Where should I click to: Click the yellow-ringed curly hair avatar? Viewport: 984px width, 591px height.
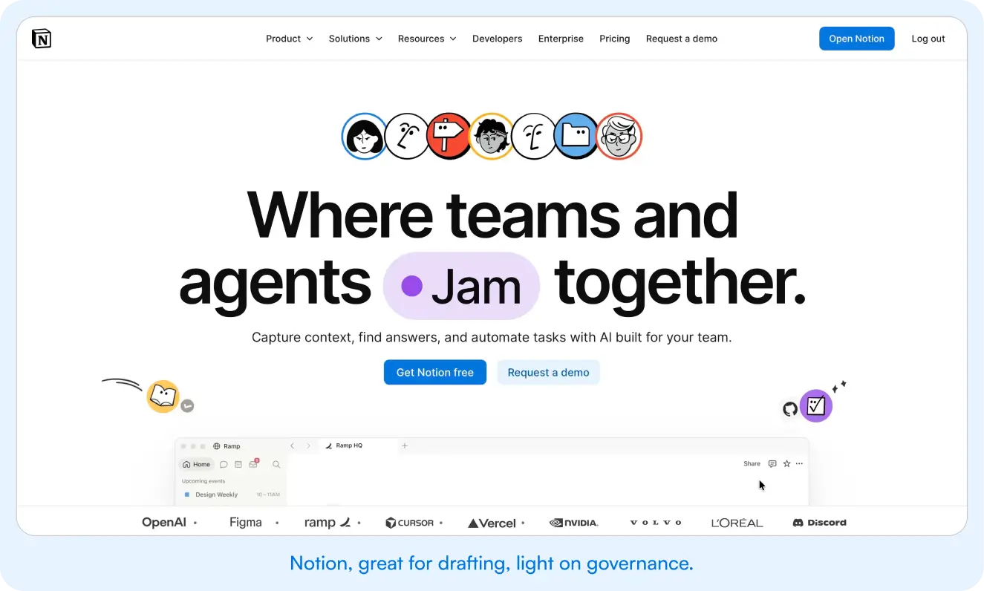tap(491, 136)
